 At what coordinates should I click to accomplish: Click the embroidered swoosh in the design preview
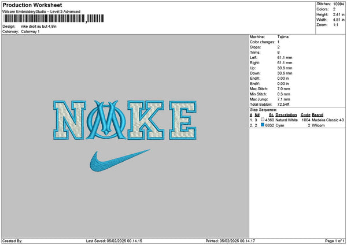[120, 160]
